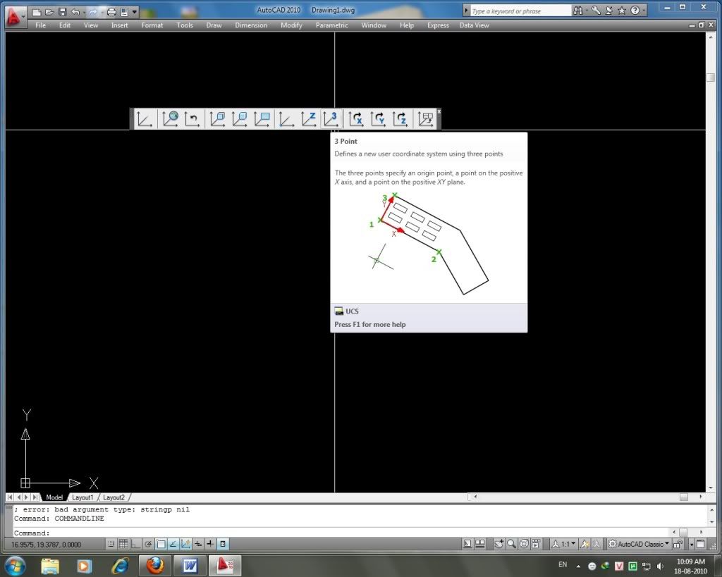
Task: Toggle Dynamic UCS in status bar
Action: point(185,544)
